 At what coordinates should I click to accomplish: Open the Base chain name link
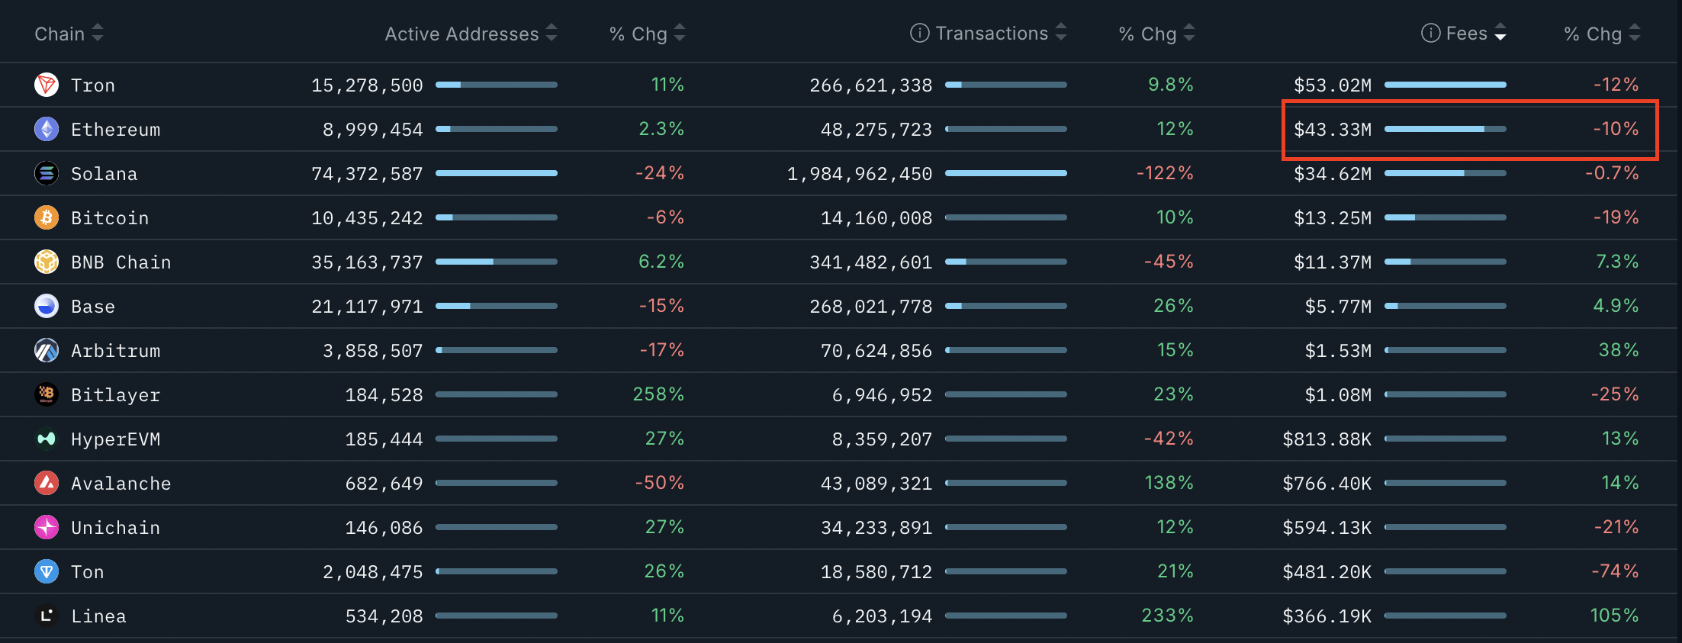(93, 307)
